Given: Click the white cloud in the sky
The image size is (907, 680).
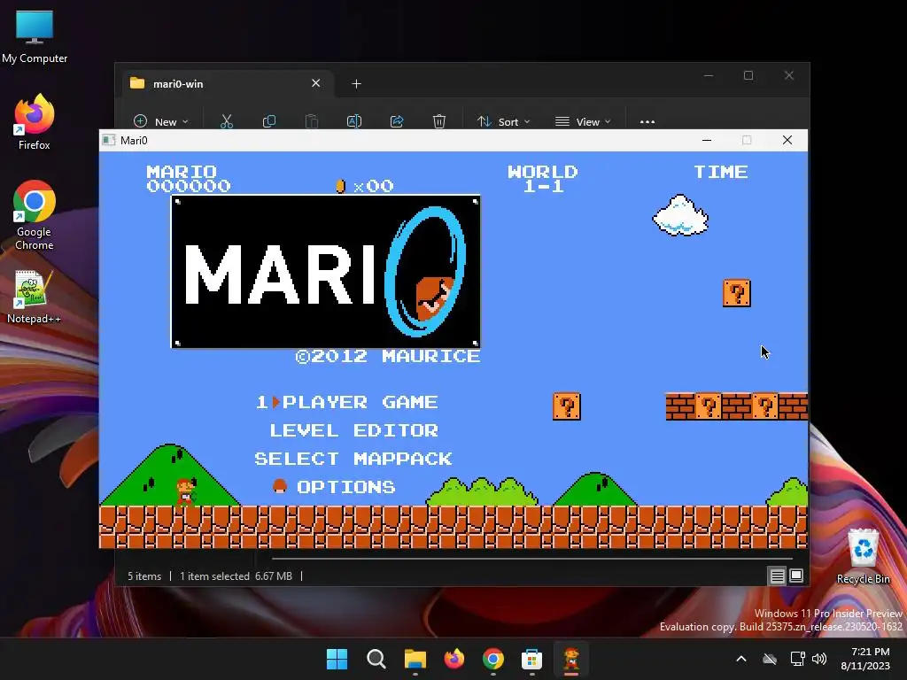Looking at the screenshot, I should point(680,216).
